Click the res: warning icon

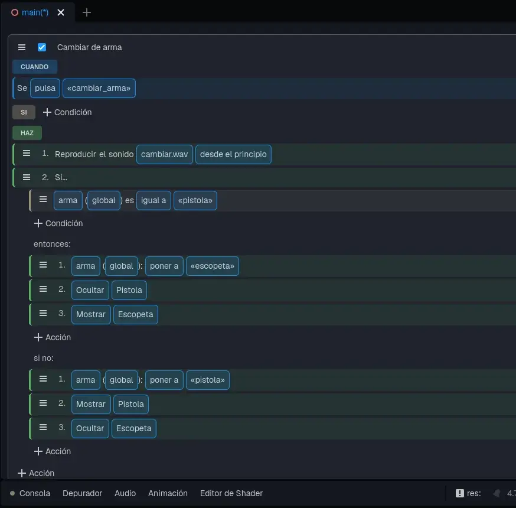[x=460, y=493]
